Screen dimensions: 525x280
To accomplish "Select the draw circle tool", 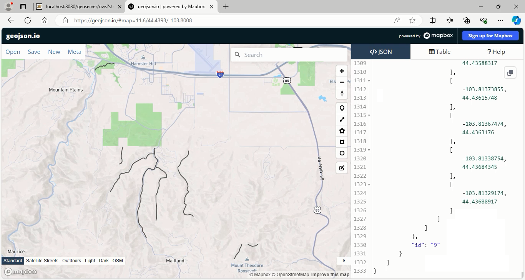I will coord(342,153).
